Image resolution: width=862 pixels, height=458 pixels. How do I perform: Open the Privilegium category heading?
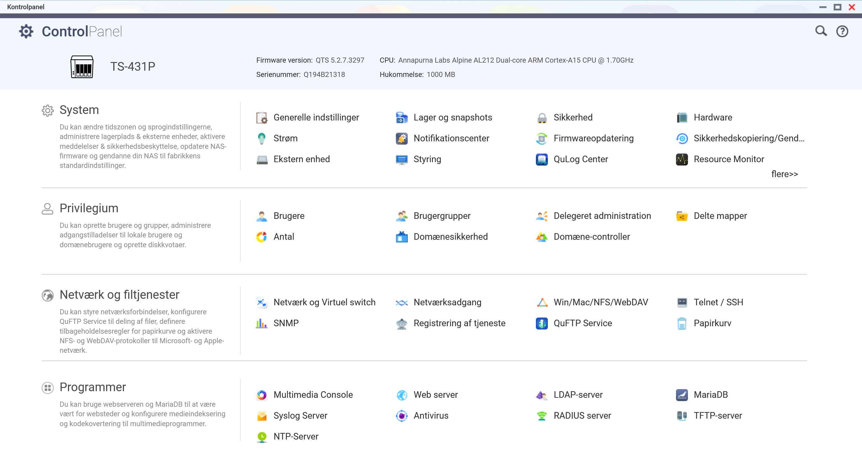click(x=89, y=208)
